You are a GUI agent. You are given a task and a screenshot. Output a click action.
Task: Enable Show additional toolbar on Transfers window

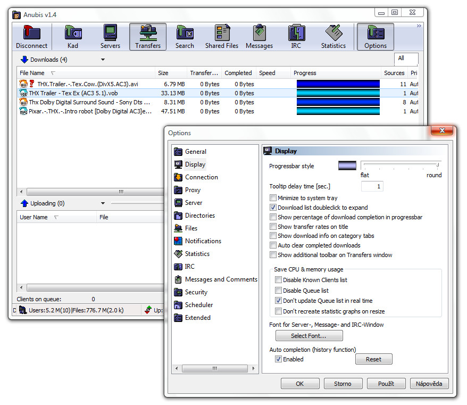coord(273,255)
